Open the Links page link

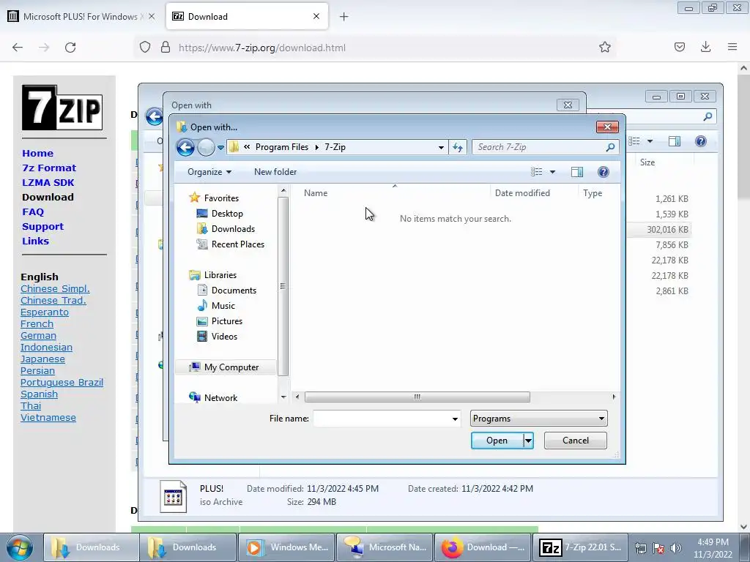pos(35,241)
